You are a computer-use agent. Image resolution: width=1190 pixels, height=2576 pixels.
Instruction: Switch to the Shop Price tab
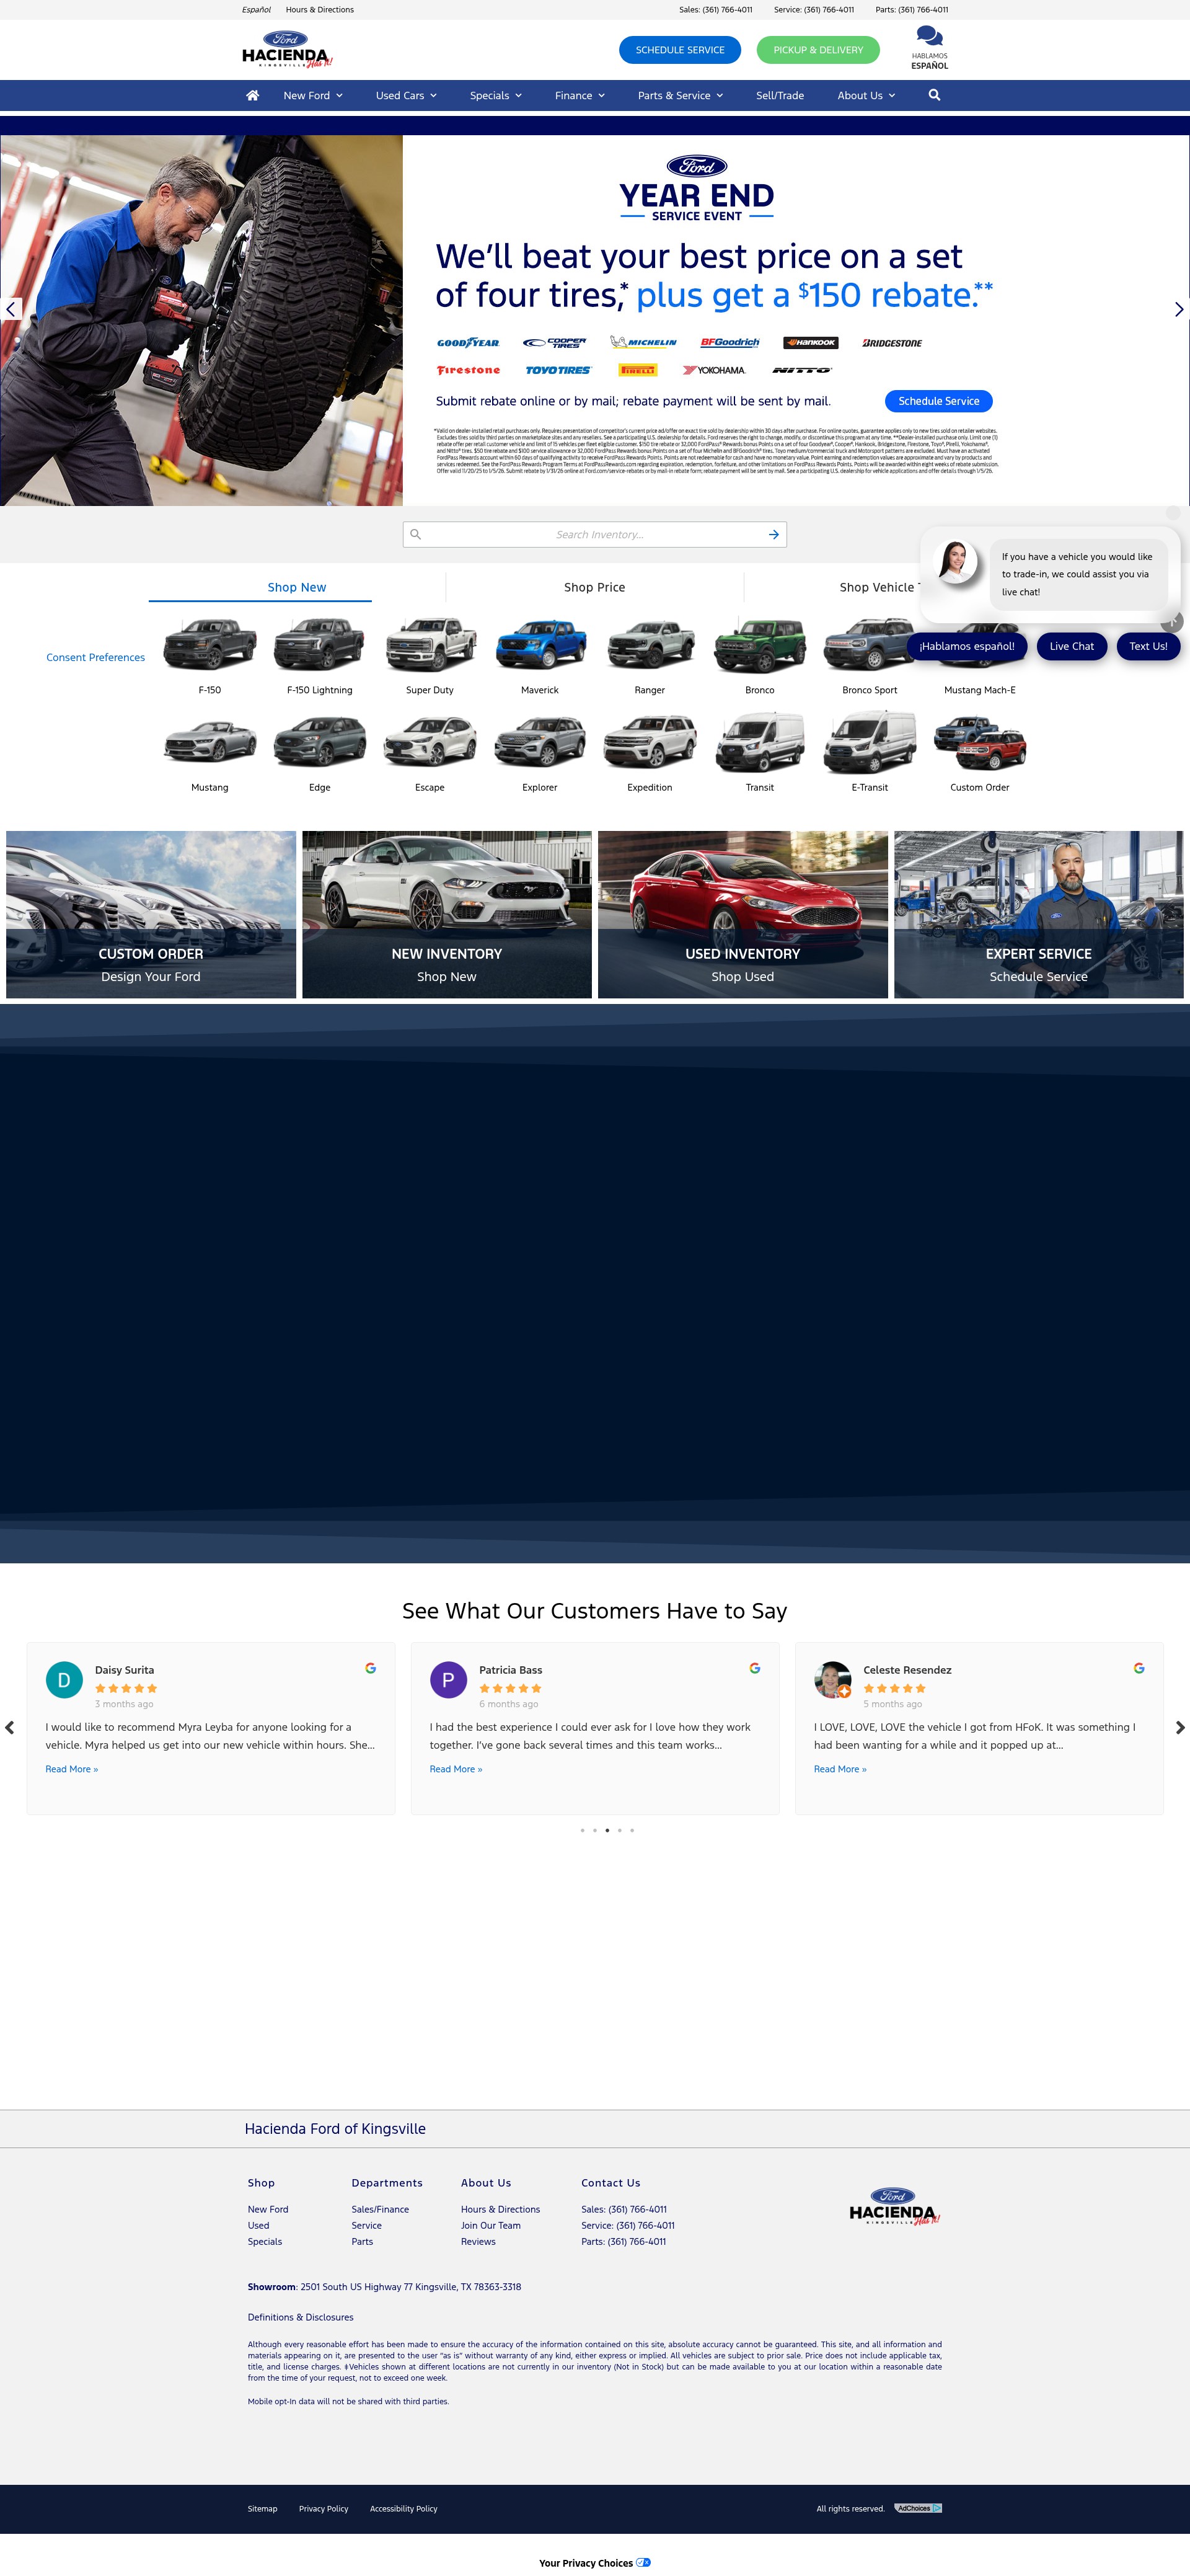click(594, 587)
